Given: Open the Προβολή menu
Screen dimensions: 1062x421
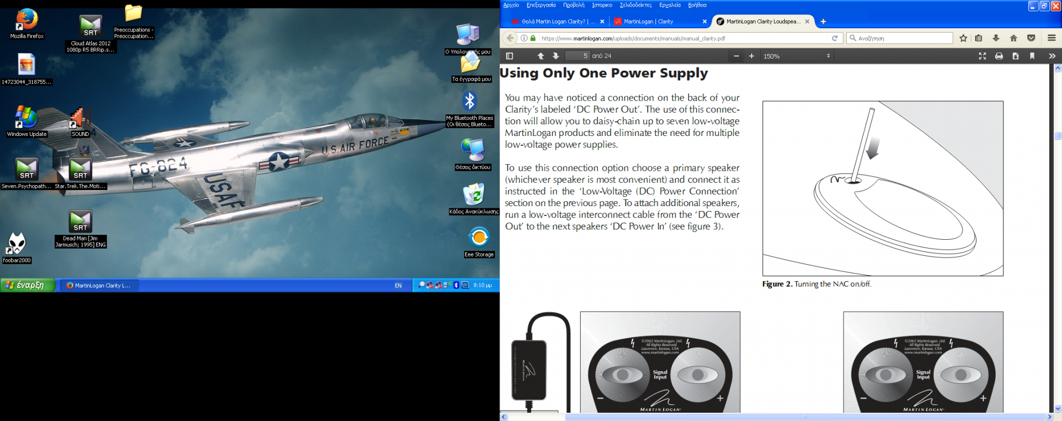Looking at the screenshot, I should click(574, 5).
